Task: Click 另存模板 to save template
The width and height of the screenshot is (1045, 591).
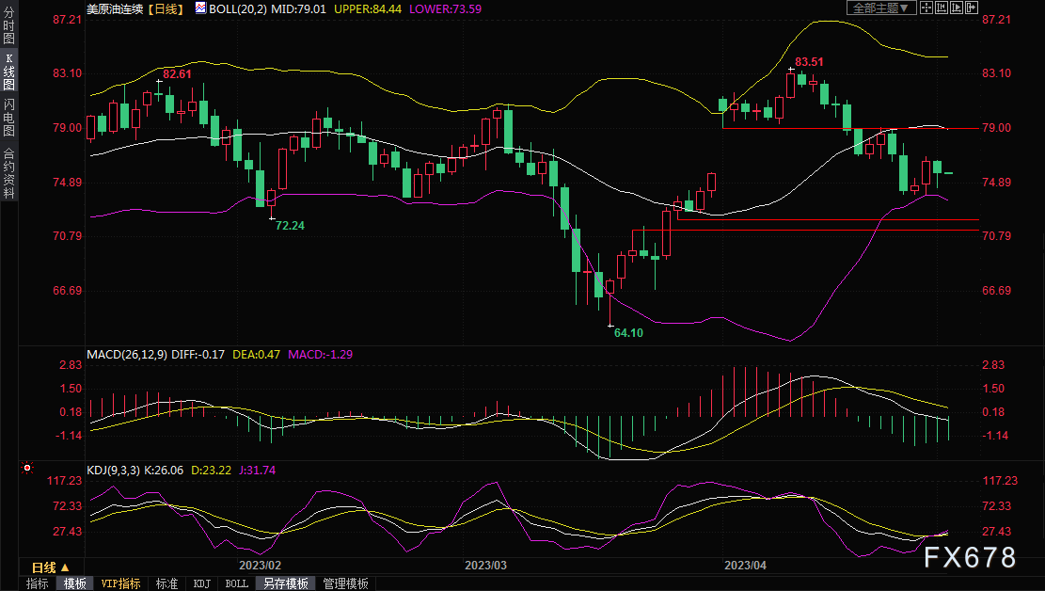Action: [x=286, y=583]
